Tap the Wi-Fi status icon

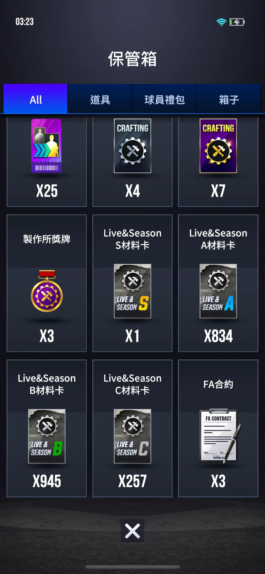click(x=221, y=22)
